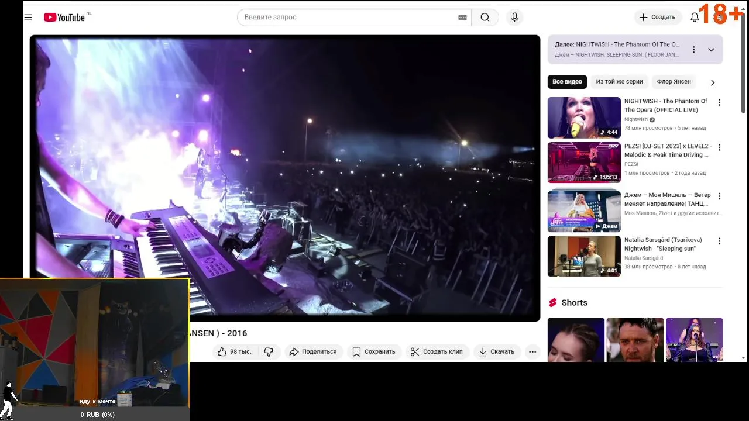
Task: Open PEZSI DJ-SET 2023 video thumbnail
Action: 584,163
